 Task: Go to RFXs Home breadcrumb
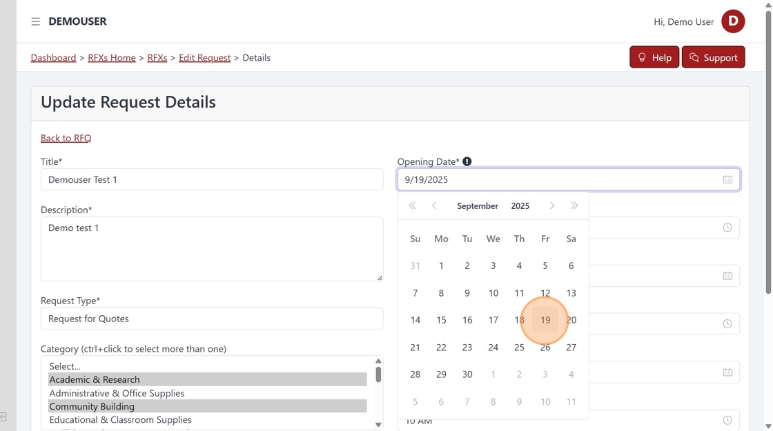pyautogui.click(x=112, y=57)
